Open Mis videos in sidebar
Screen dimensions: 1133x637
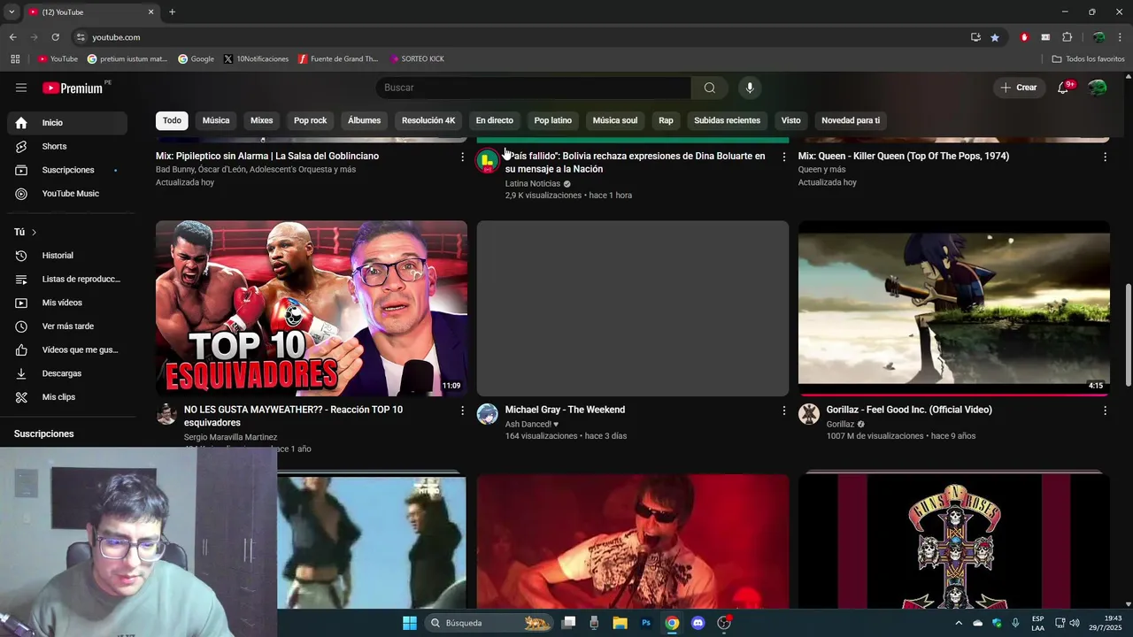pyautogui.click(x=67, y=303)
